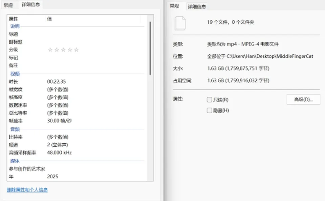The height and width of the screenshot is (201, 325).
Task: Click the multi-file document icon
Action: [x=180, y=23]
